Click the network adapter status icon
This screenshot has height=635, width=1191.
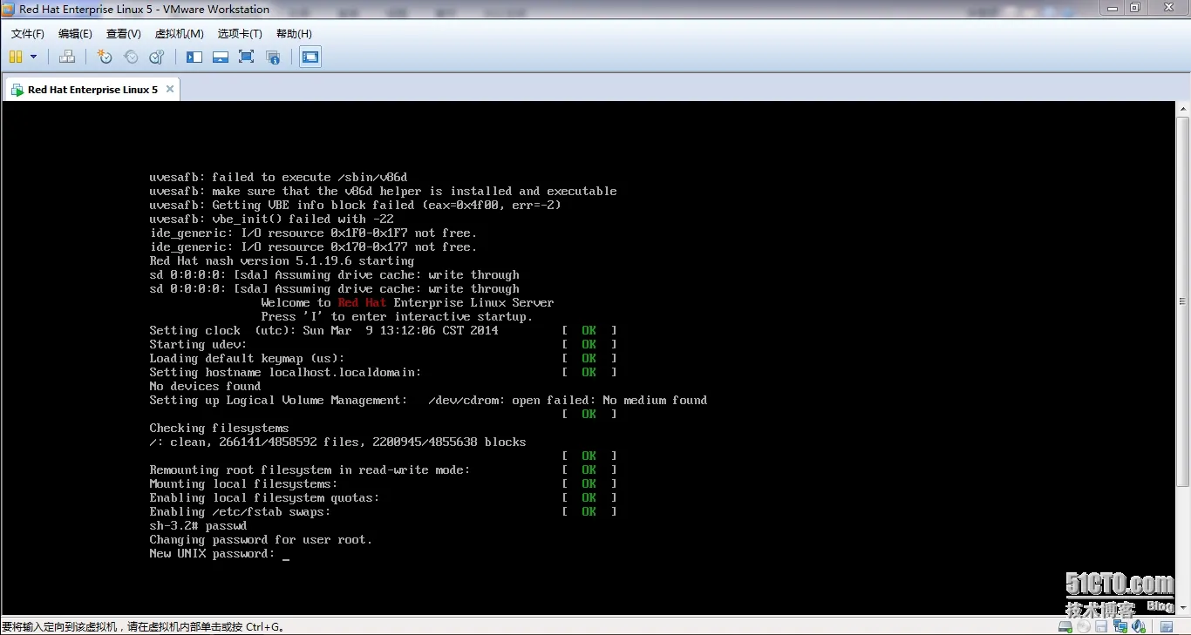1119,627
